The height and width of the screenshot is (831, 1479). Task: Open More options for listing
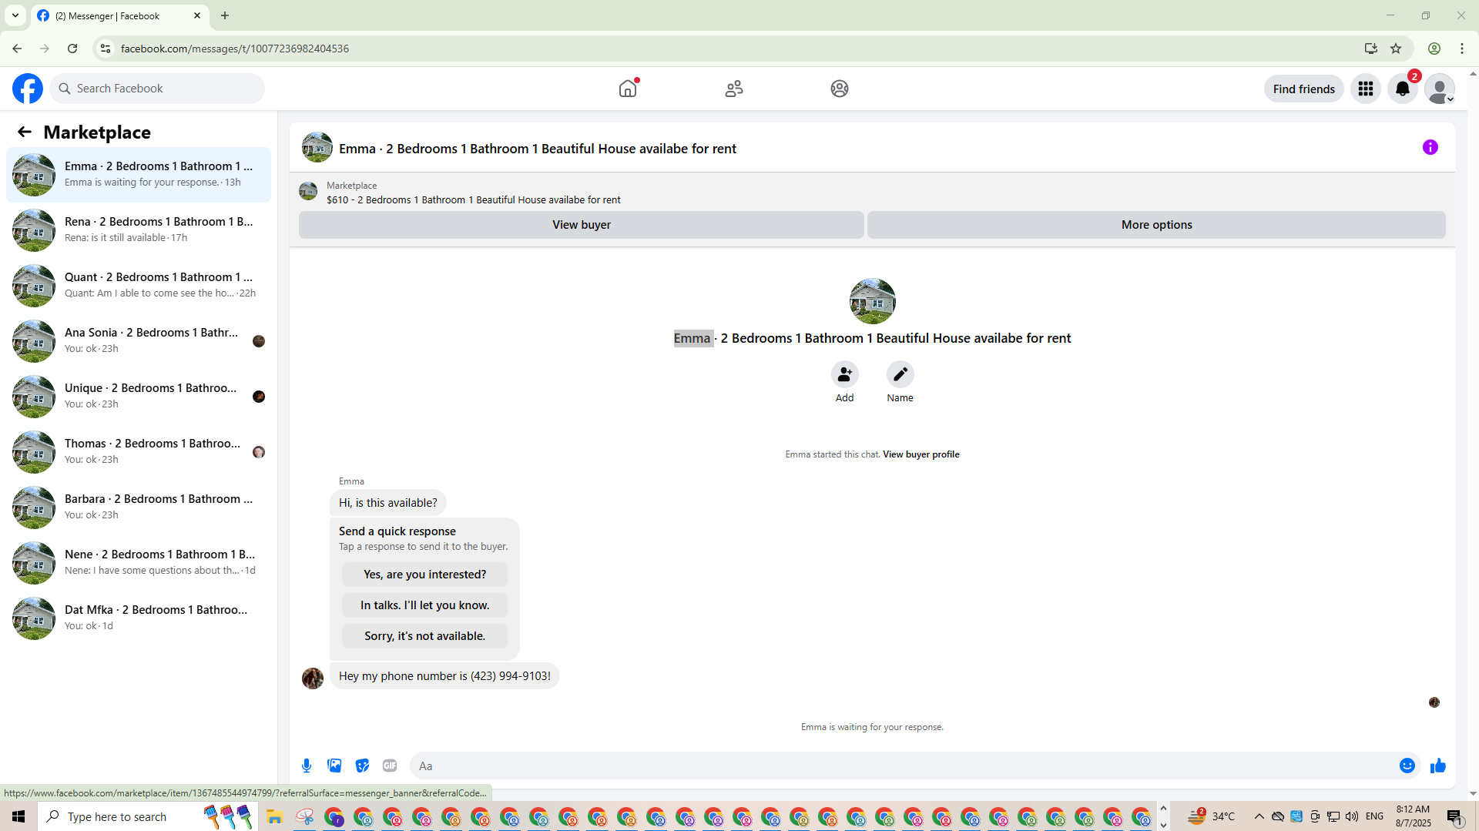[x=1156, y=225]
